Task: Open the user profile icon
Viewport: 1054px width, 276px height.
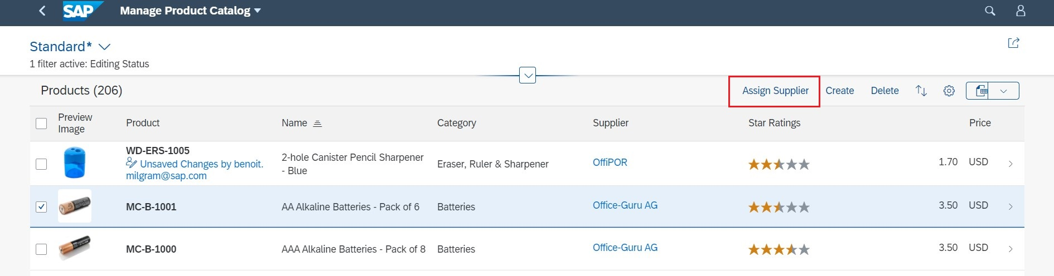Action: pos(1021,11)
